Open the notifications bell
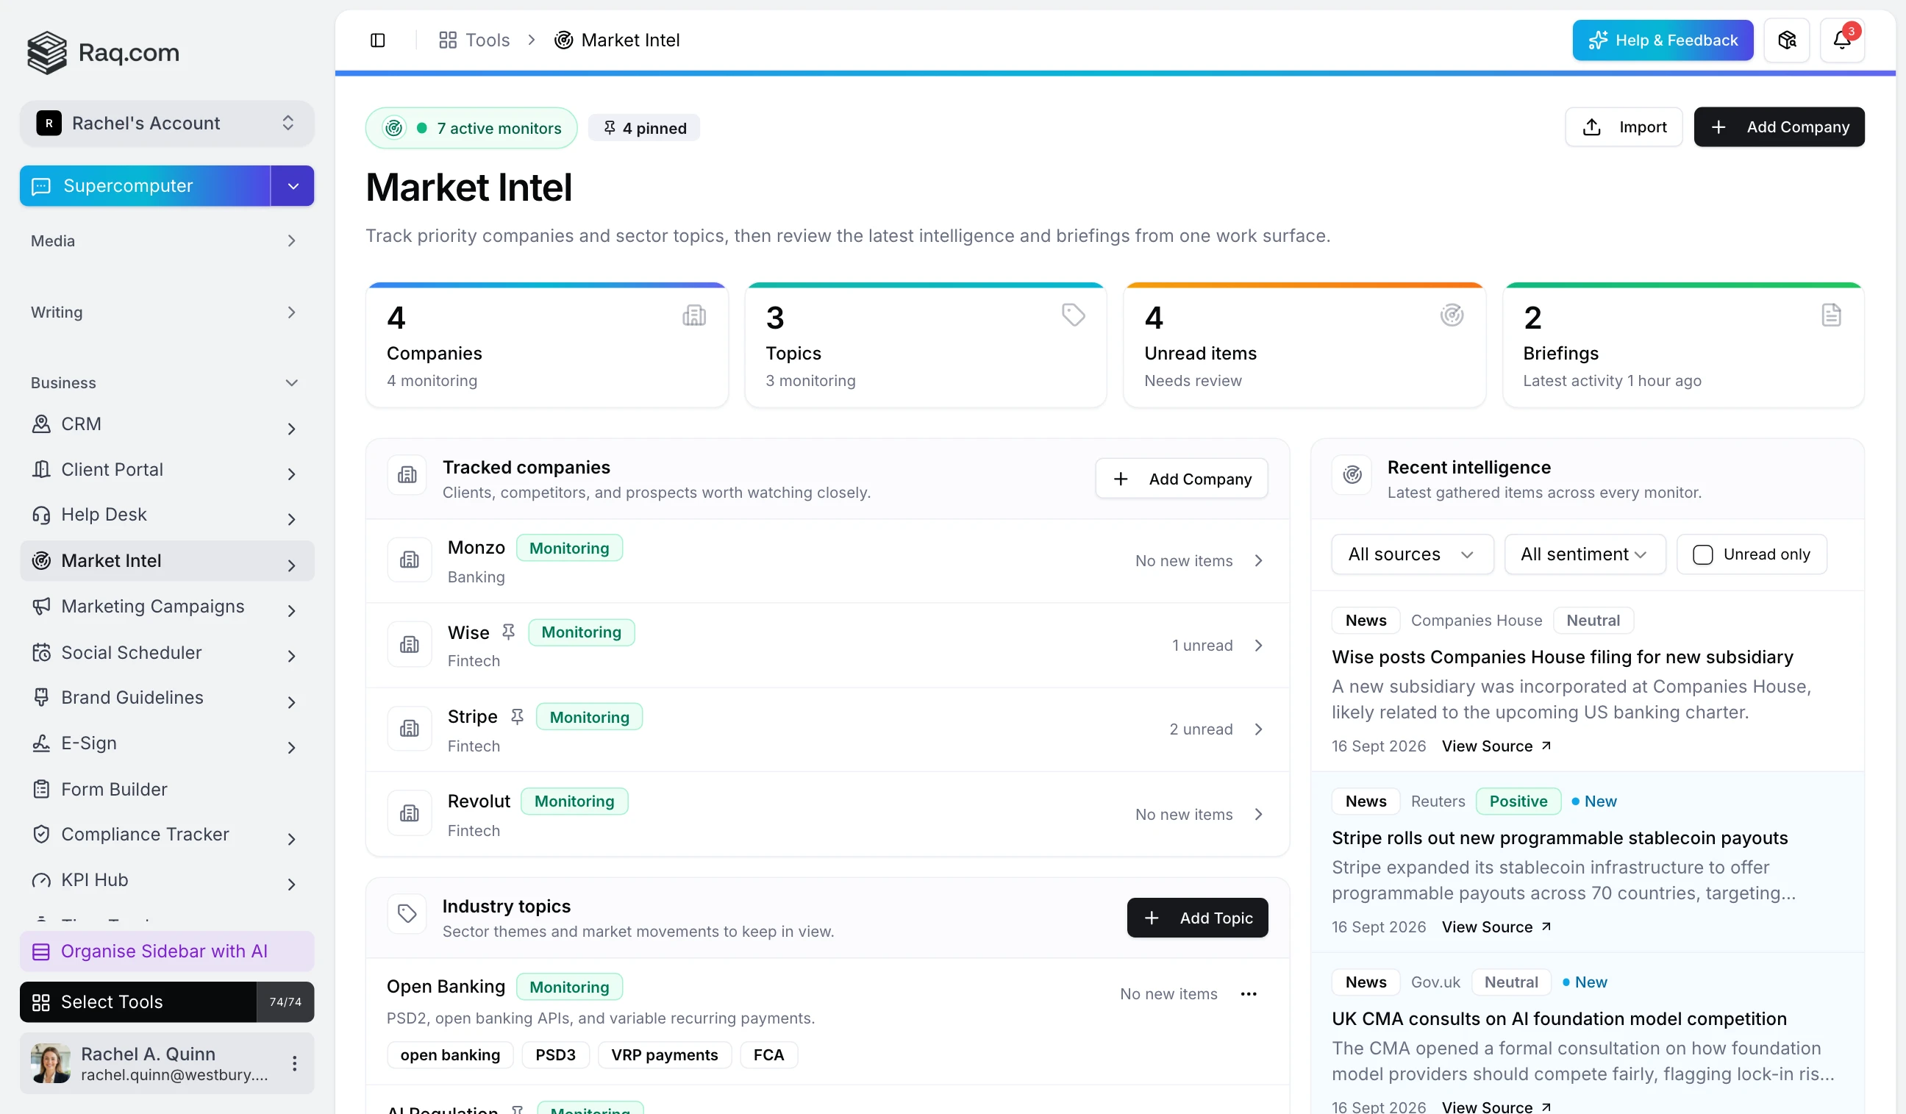This screenshot has width=1906, height=1114. pyautogui.click(x=1842, y=40)
